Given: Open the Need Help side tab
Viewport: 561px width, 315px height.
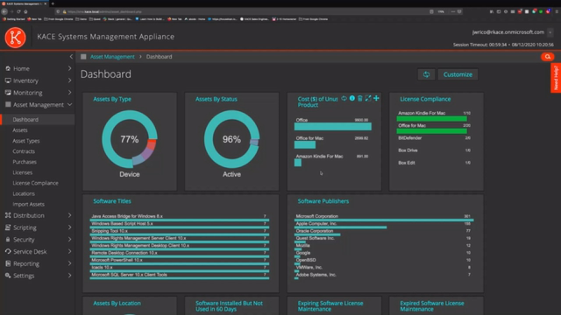Looking at the screenshot, I should click(x=556, y=78).
